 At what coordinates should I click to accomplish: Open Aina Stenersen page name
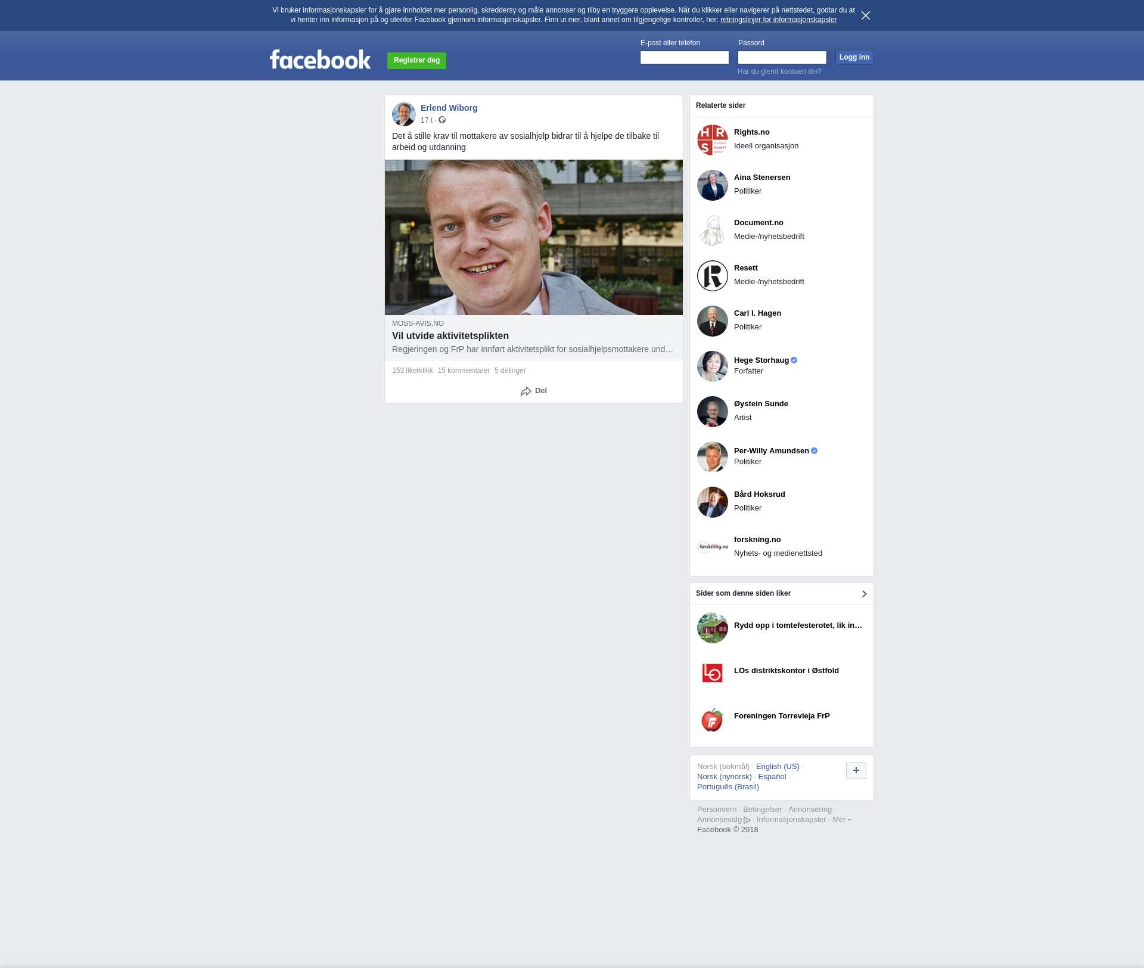click(x=762, y=178)
